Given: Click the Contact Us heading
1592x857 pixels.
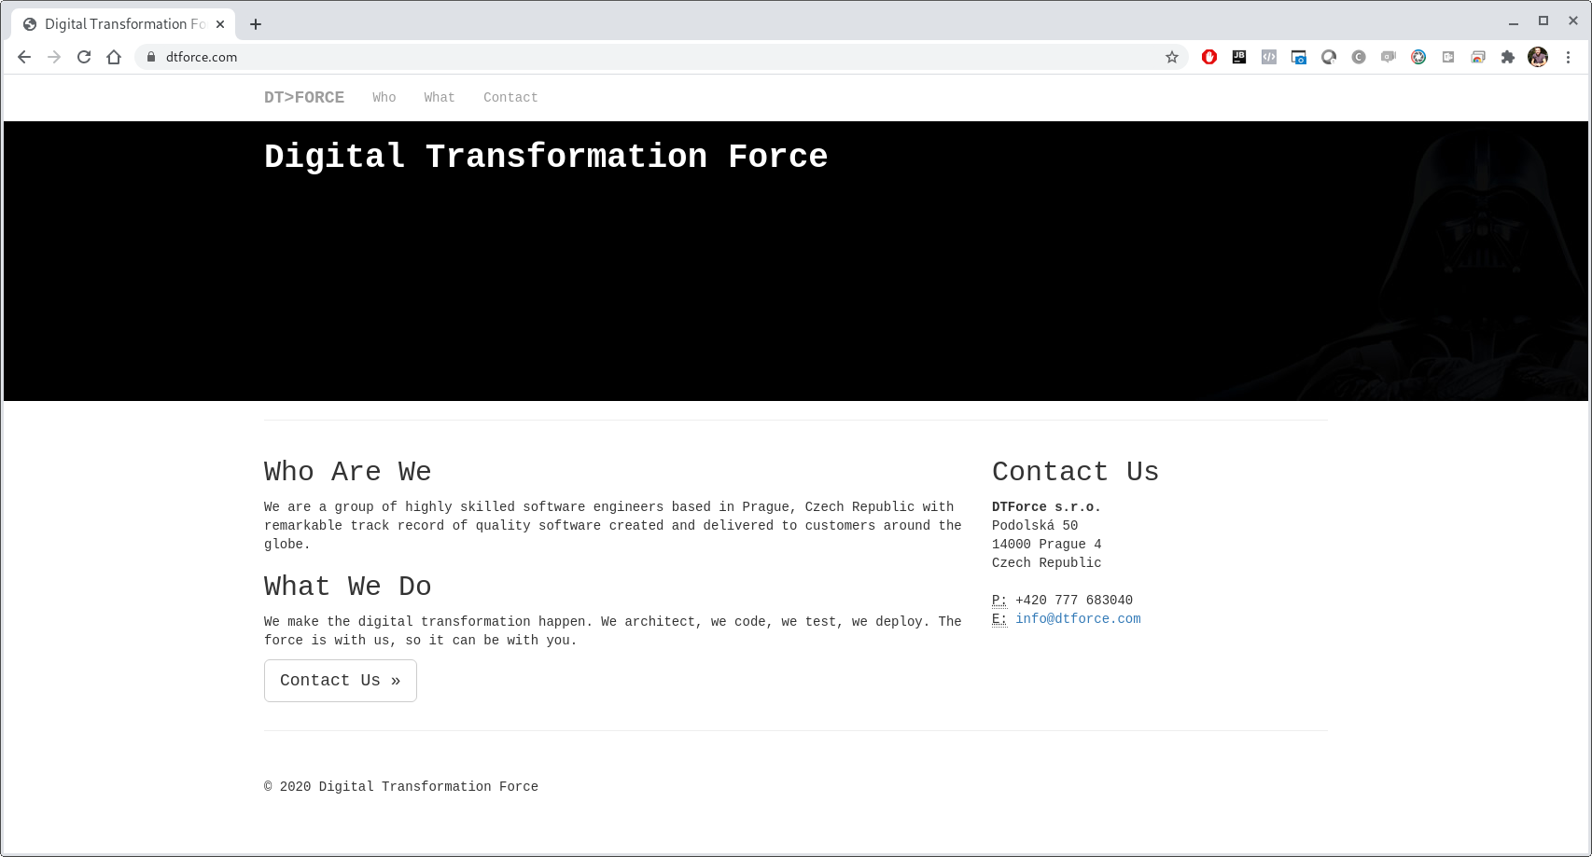Looking at the screenshot, I should tap(1075, 472).
